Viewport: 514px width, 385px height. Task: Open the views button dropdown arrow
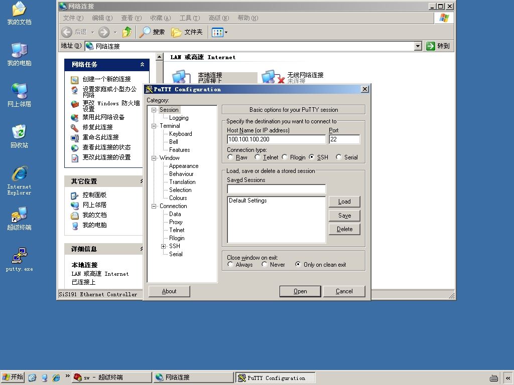tap(226, 33)
